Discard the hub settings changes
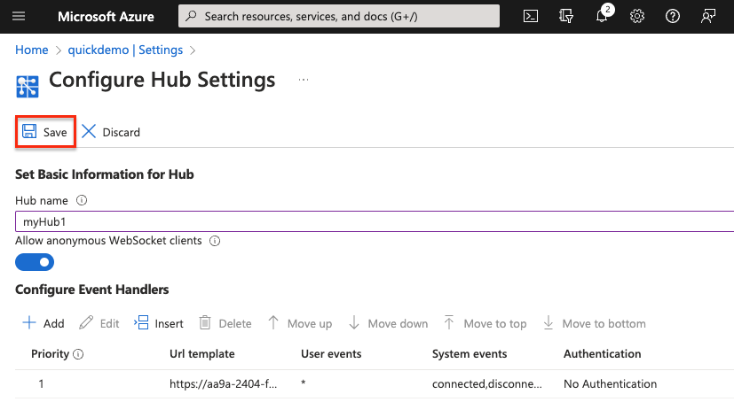The height and width of the screenshot is (402, 734). pos(111,132)
